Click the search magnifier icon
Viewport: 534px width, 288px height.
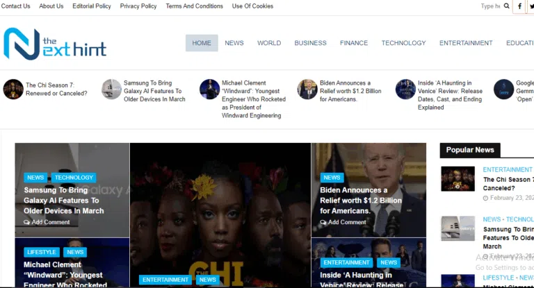506,6
